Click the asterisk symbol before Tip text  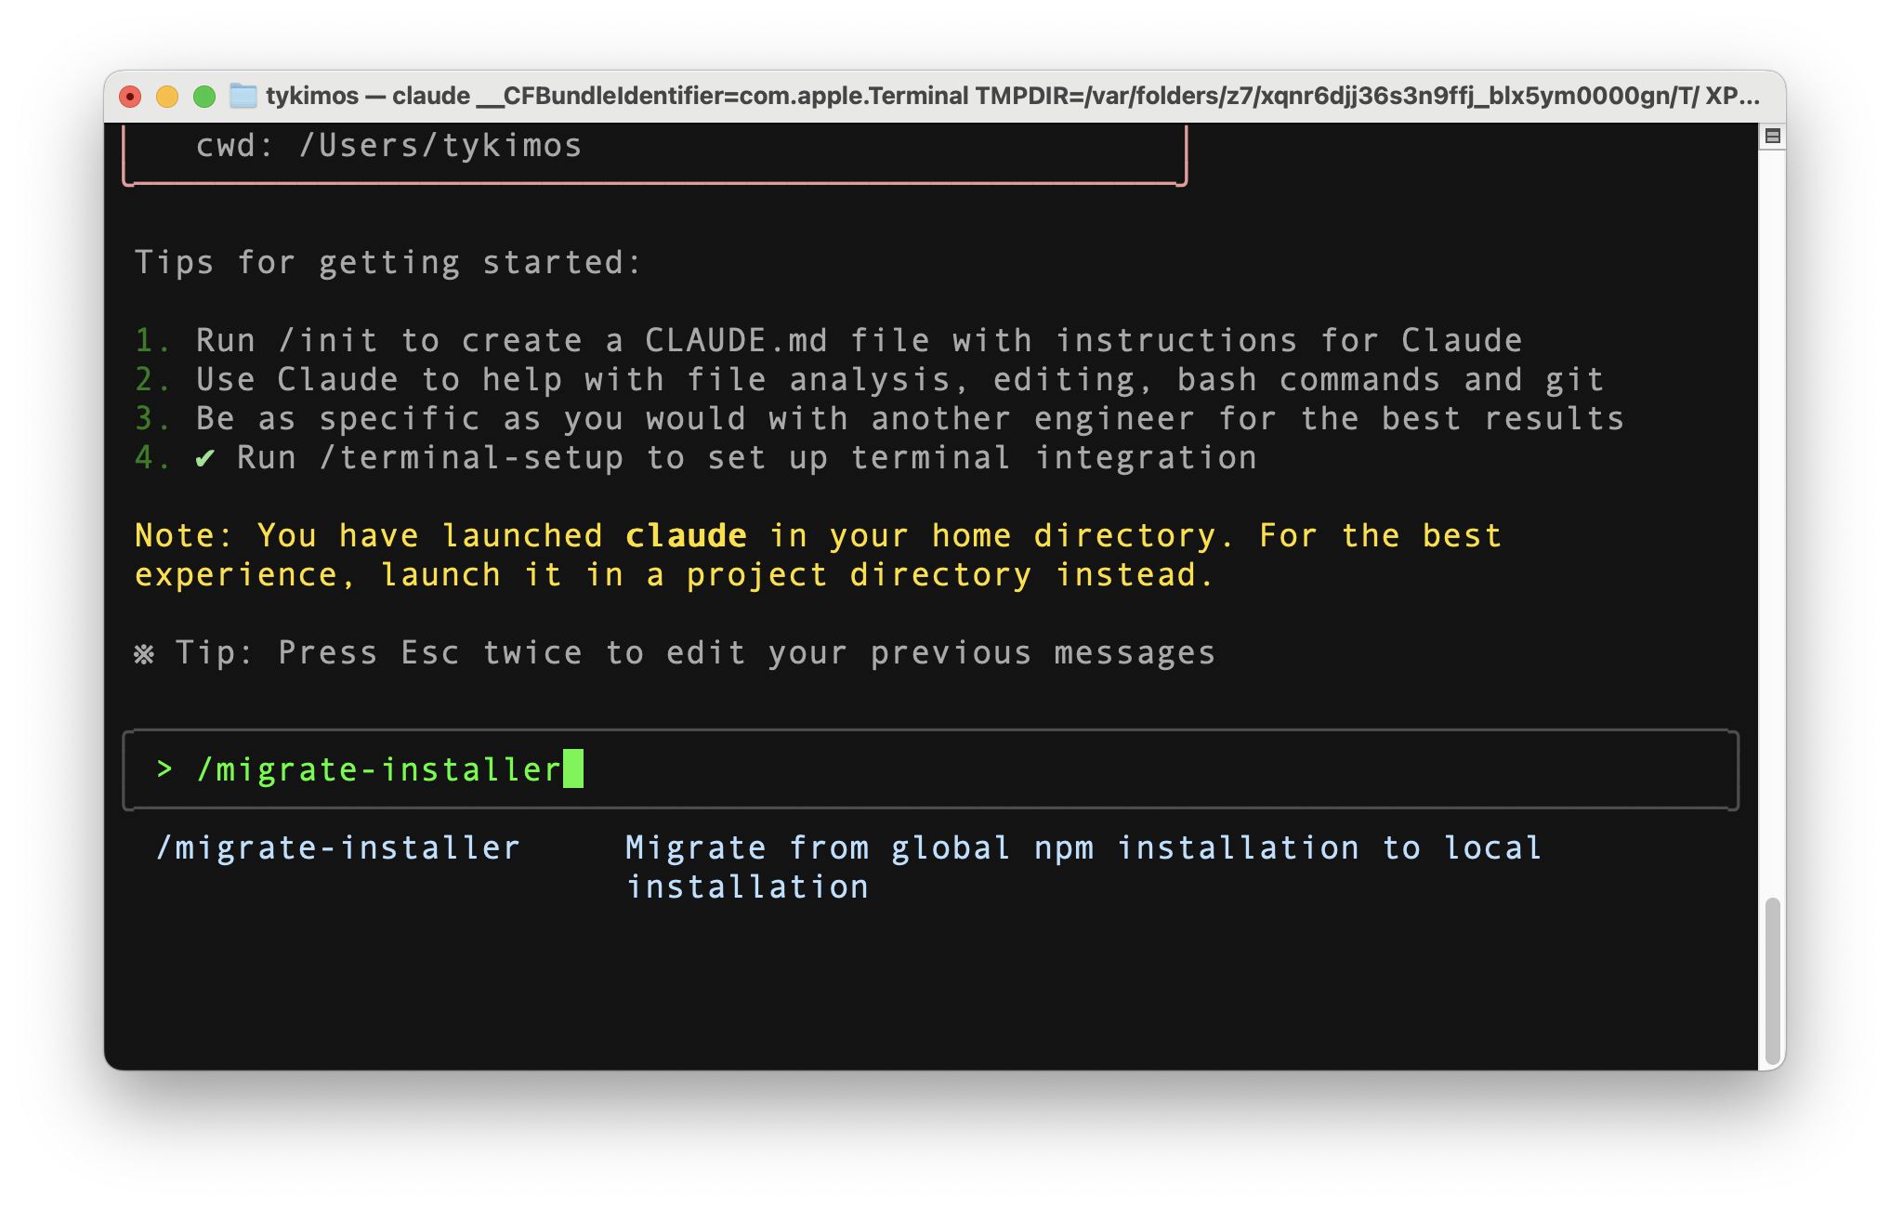[x=144, y=654]
